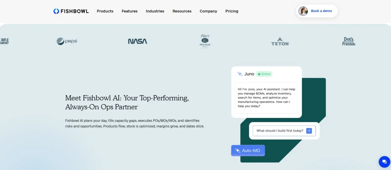Click the Fishbowl logo in the header
391x170 pixels.
[71, 11]
